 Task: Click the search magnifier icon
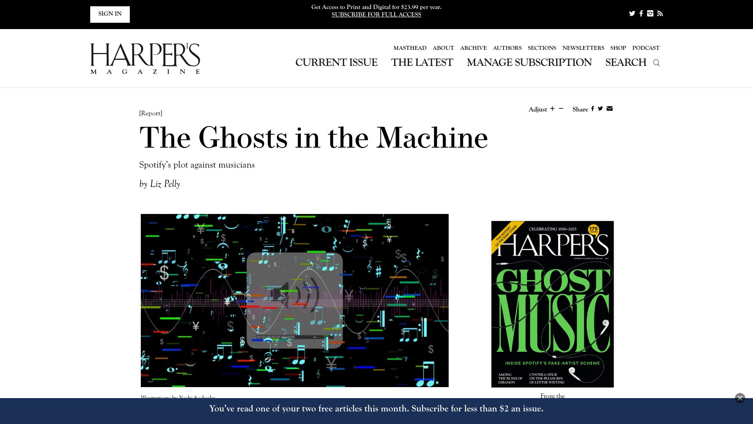click(657, 63)
